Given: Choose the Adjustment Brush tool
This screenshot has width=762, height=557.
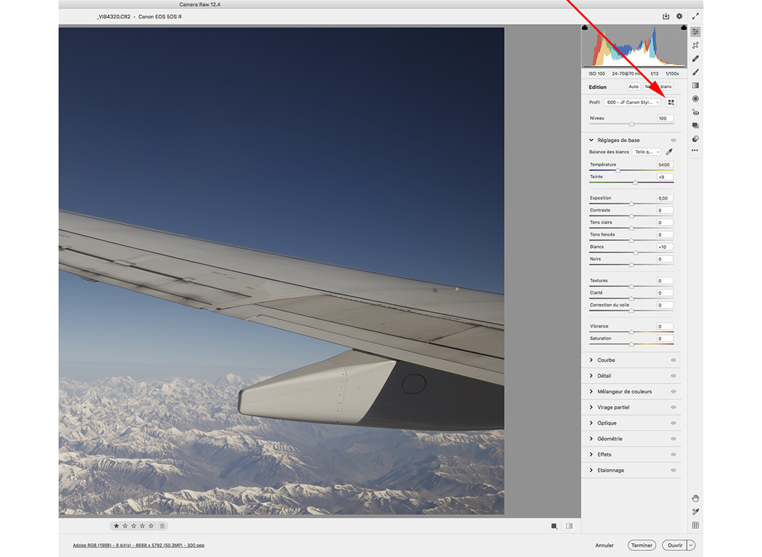Looking at the screenshot, I should tap(695, 72).
